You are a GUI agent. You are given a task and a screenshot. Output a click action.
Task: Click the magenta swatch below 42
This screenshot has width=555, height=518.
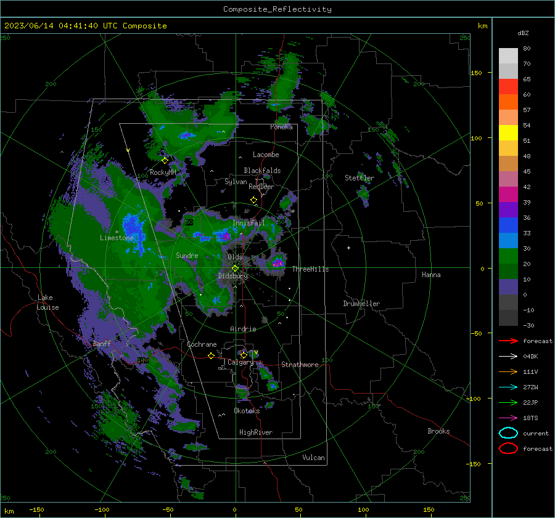click(x=508, y=194)
